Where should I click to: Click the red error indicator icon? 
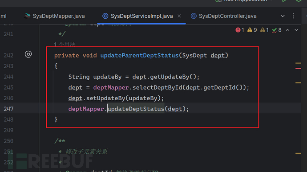coord(238,30)
